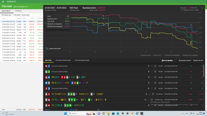Open hand history text for Q3 hand

[155, 72]
